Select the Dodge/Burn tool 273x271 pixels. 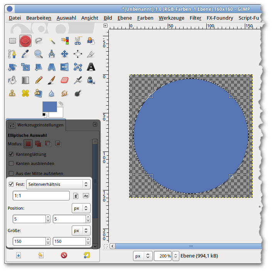pos(78,93)
